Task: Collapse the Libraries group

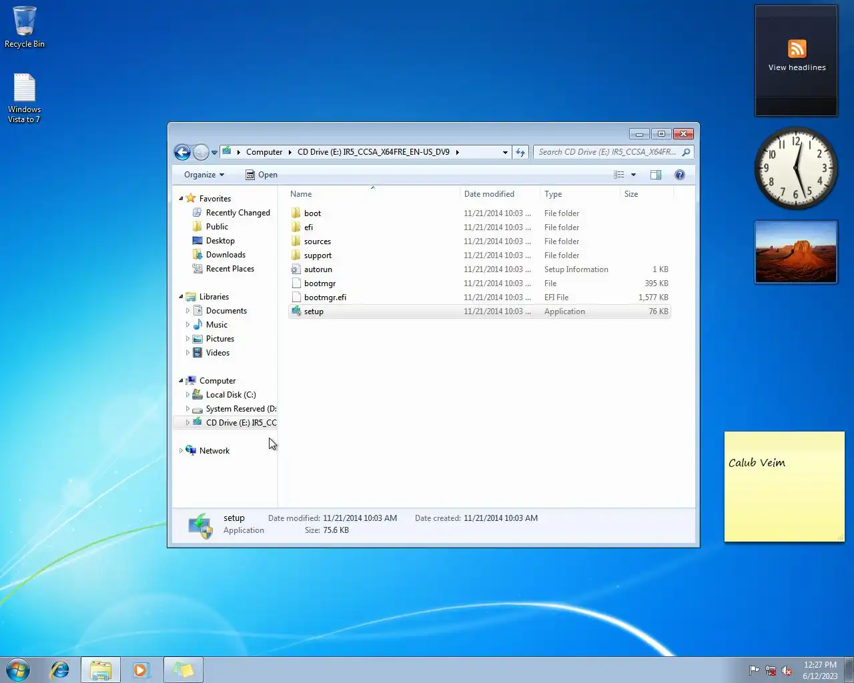Action: 181,297
